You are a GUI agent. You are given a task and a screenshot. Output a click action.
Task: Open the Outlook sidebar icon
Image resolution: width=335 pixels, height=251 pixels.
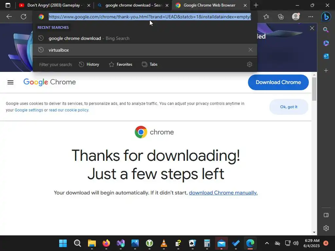(x=326, y=56)
